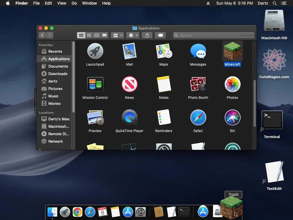Screen dimensions: 293x220
Task: Select the Maps app icon
Action: coord(164,51)
